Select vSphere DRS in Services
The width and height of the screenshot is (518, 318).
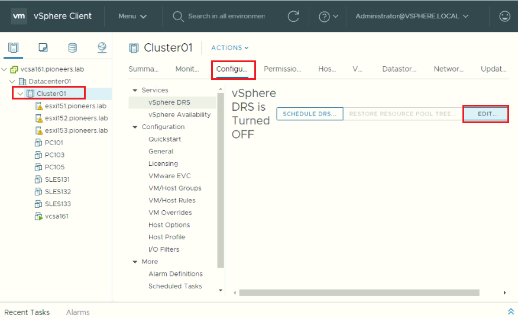173,102
